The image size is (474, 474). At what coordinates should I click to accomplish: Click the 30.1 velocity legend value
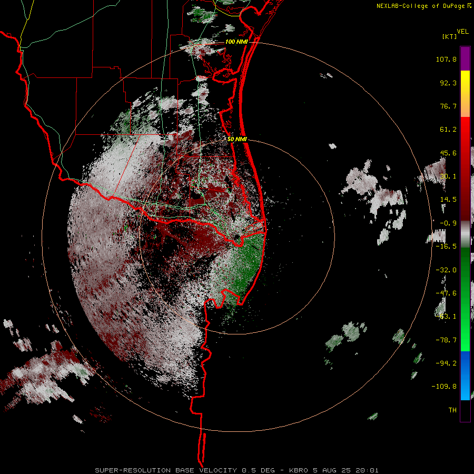[x=448, y=176]
